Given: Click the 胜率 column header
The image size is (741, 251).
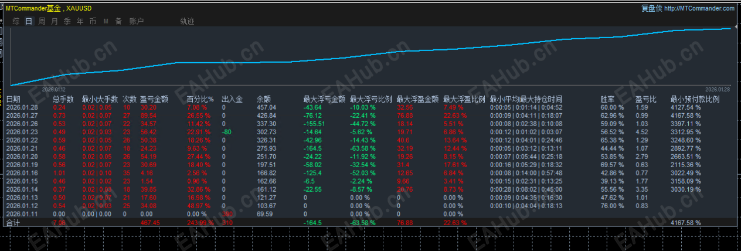Looking at the screenshot, I should pyautogui.click(x=608, y=99).
